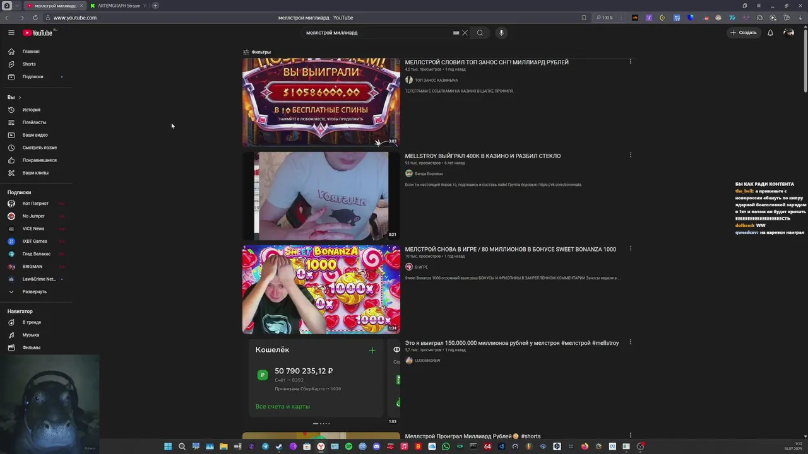808x454 pixels.
Task: Close the мелстрой миллиард browser tab
Action: [81, 6]
